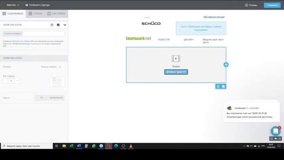Select the Дизайн menu item
This screenshot has width=284, height=160.
pos(188,40)
